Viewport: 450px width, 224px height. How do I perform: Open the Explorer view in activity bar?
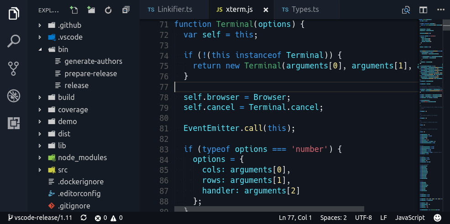point(14,13)
